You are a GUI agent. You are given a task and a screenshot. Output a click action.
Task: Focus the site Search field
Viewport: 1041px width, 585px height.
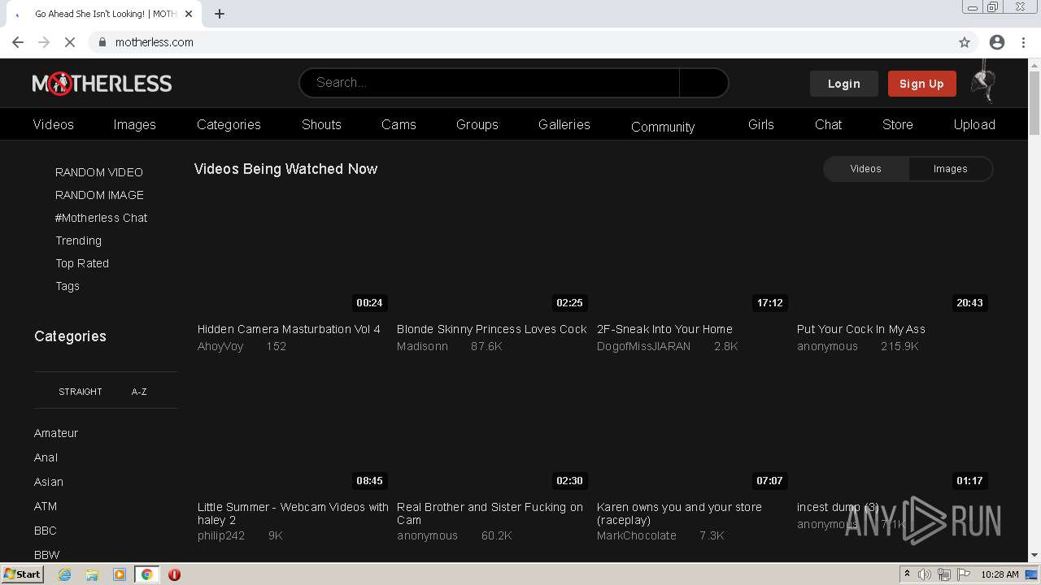point(490,83)
